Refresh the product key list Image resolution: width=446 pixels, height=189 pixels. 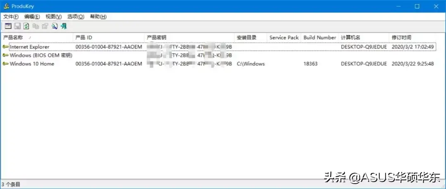(x=26, y=26)
